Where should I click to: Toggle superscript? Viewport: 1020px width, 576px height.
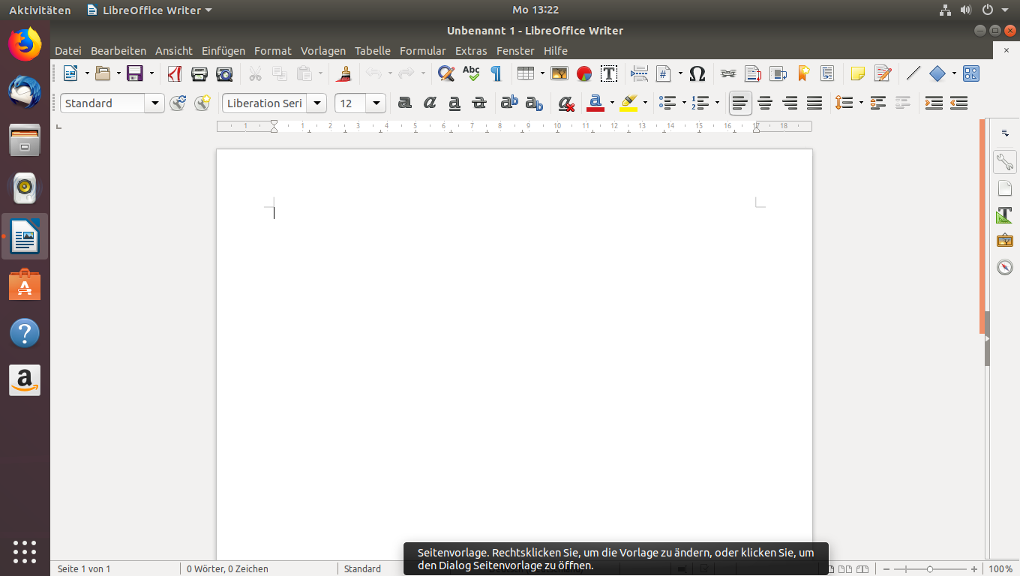510,103
